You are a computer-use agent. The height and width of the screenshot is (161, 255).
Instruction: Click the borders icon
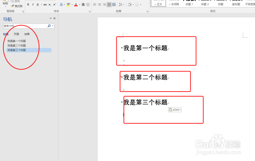(137, 5)
